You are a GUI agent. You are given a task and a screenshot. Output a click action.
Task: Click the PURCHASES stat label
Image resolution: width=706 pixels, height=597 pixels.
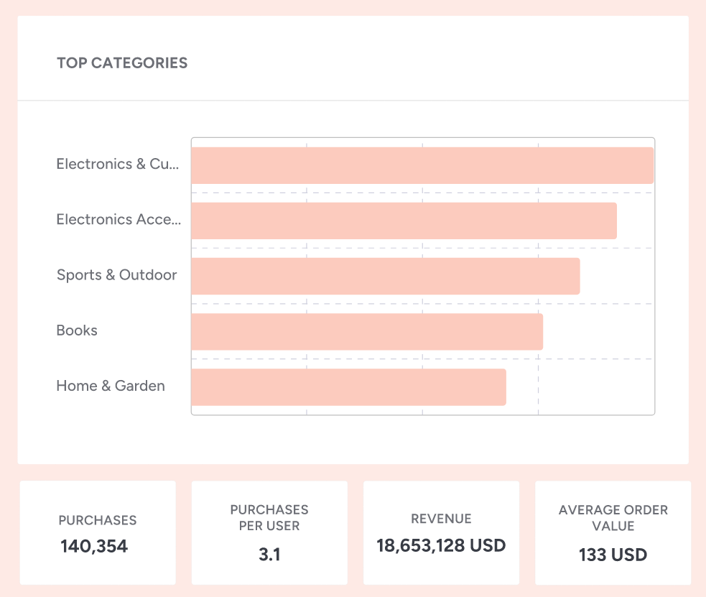point(98,520)
